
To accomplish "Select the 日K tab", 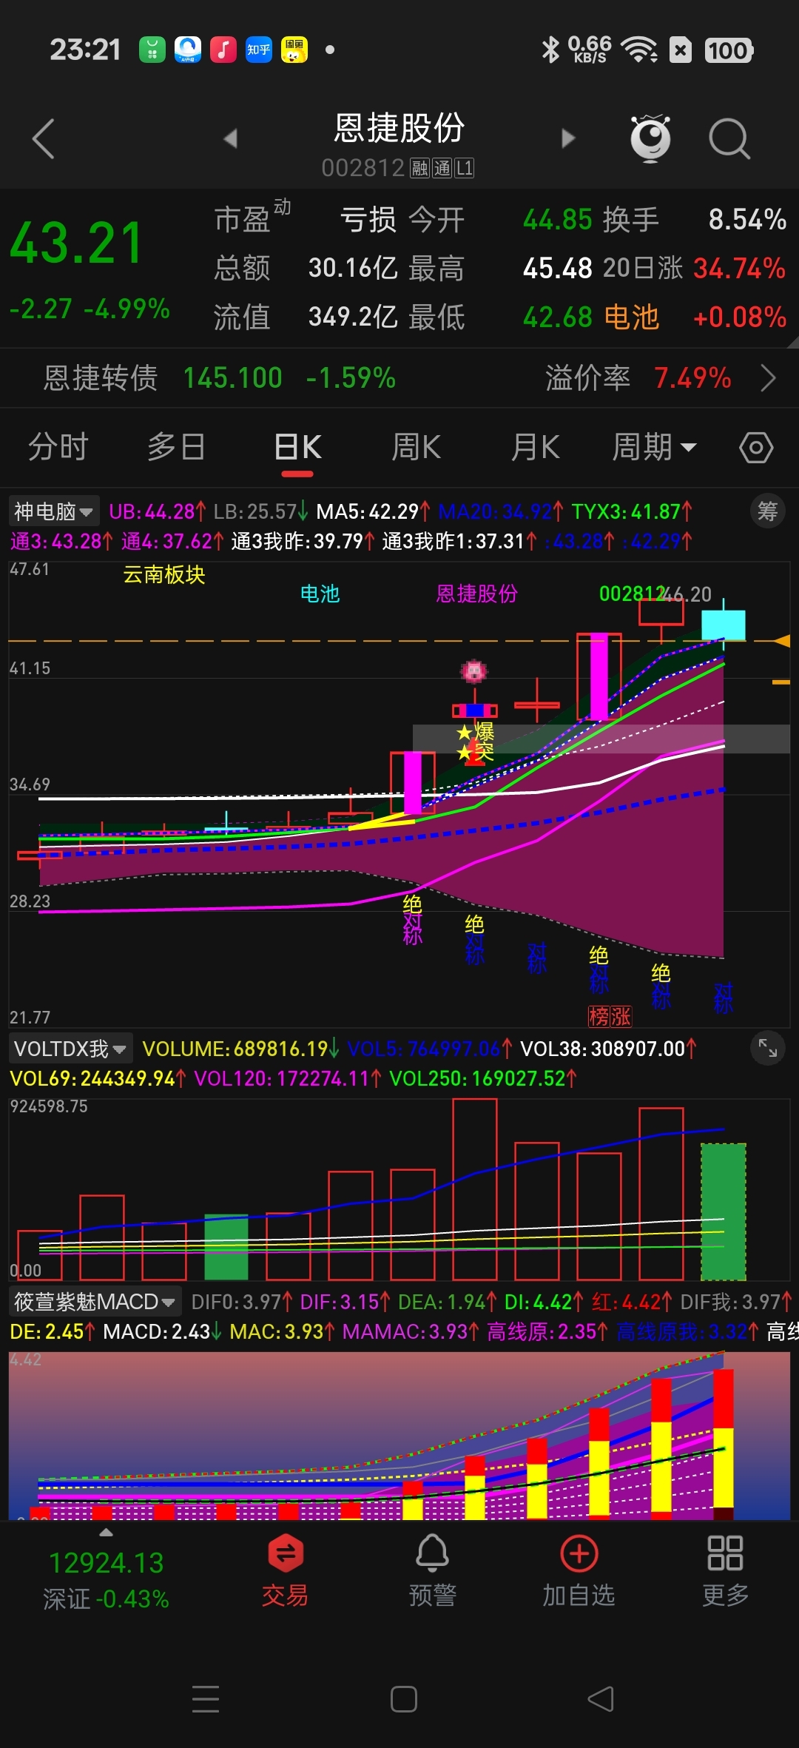I will [297, 448].
